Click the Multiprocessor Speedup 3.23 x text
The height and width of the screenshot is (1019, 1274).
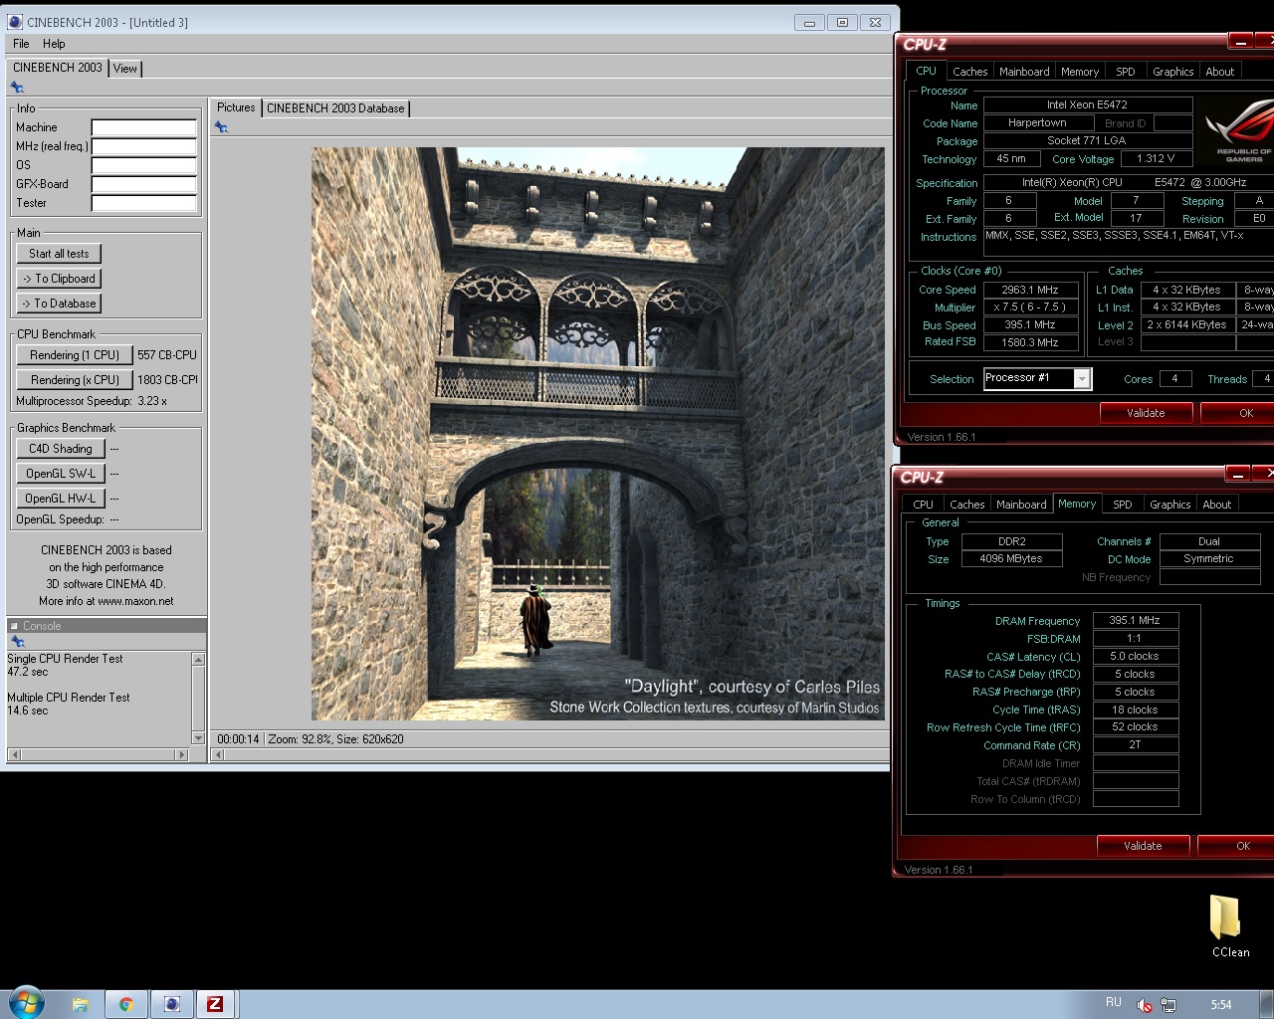(x=92, y=401)
